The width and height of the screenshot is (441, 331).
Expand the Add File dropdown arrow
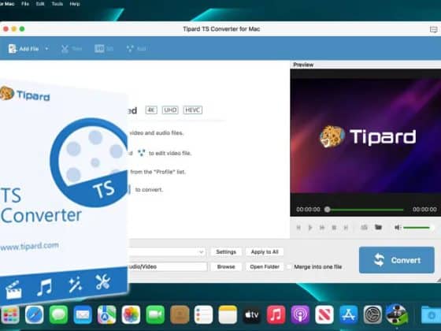pyautogui.click(x=46, y=49)
